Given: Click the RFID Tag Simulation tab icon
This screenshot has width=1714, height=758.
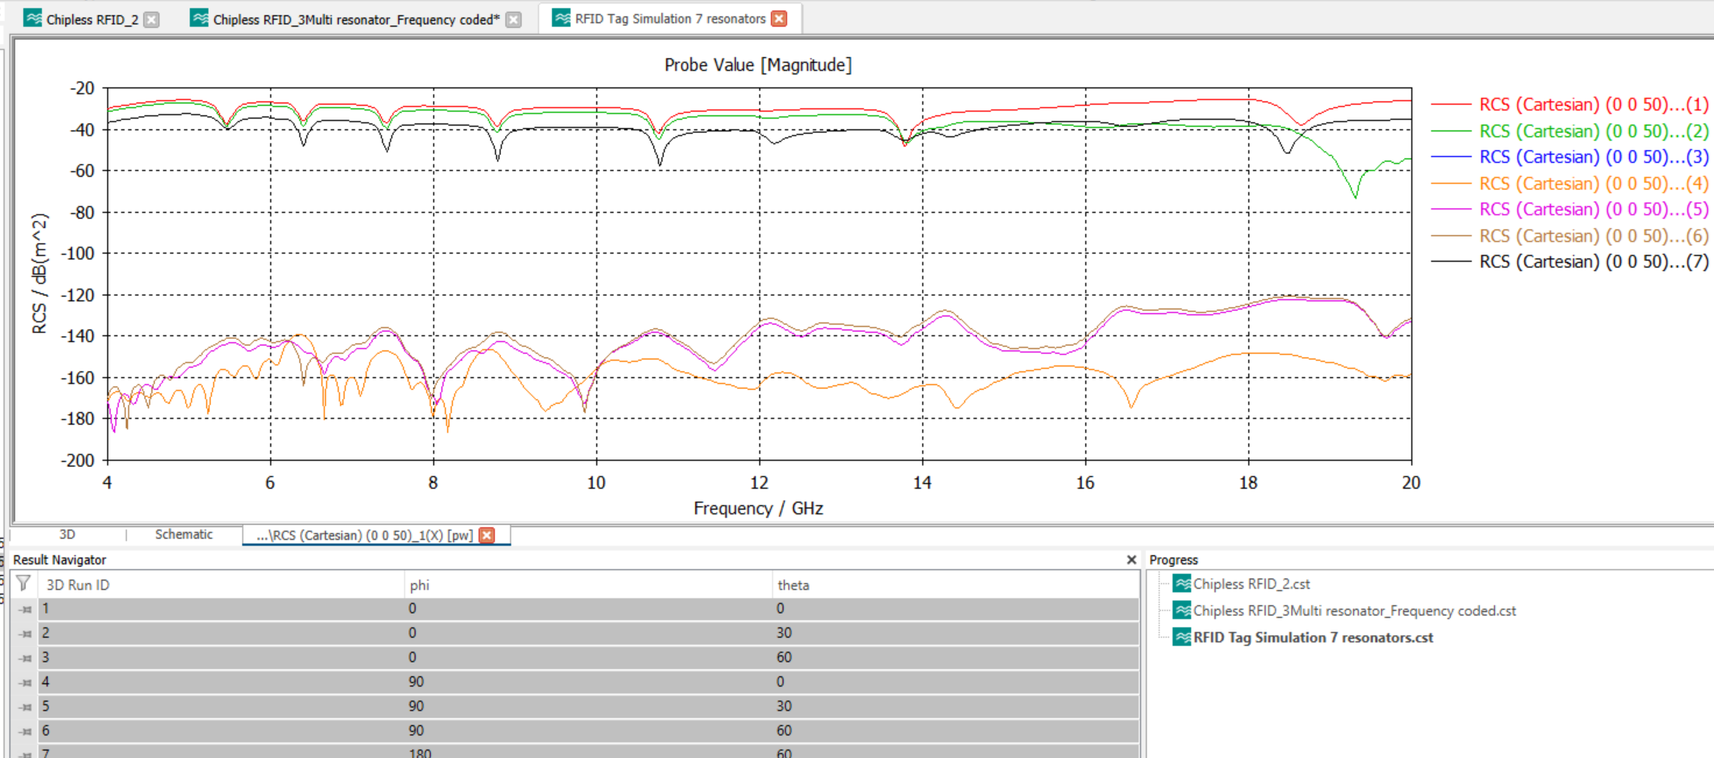Looking at the screenshot, I should click(560, 19).
